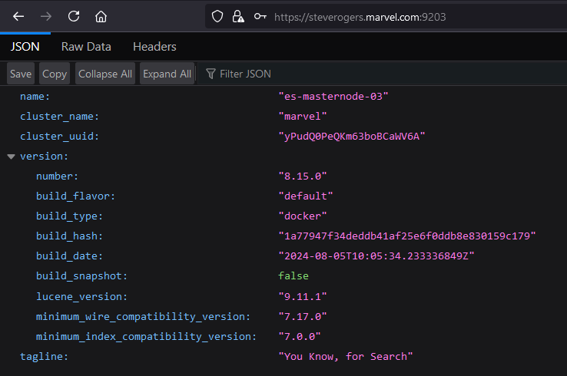Open the saved logins key icon
The image size is (567, 376).
coord(260,17)
